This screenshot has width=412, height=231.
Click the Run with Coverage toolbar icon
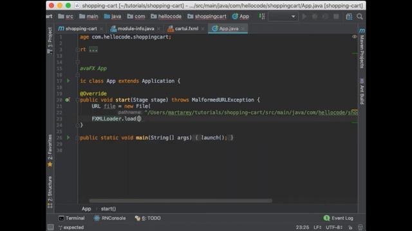pyautogui.click(x=325, y=17)
